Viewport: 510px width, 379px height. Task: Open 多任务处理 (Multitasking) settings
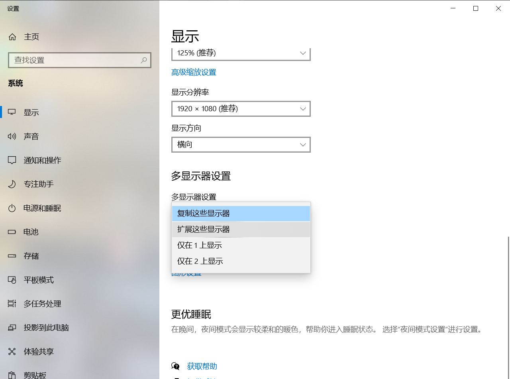(x=41, y=303)
